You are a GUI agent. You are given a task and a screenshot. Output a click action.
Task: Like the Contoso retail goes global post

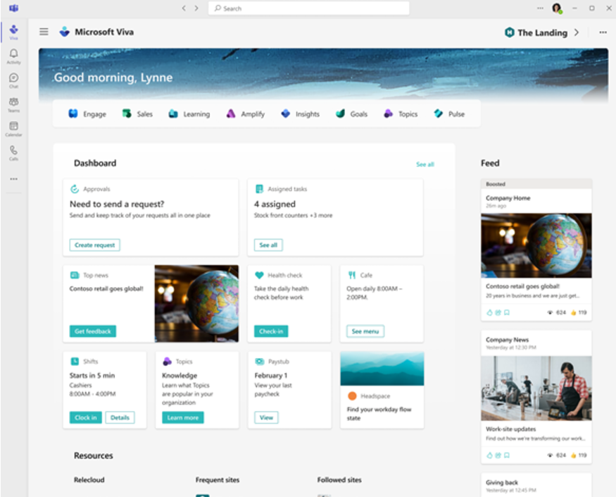pyautogui.click(x=489, y=312)
